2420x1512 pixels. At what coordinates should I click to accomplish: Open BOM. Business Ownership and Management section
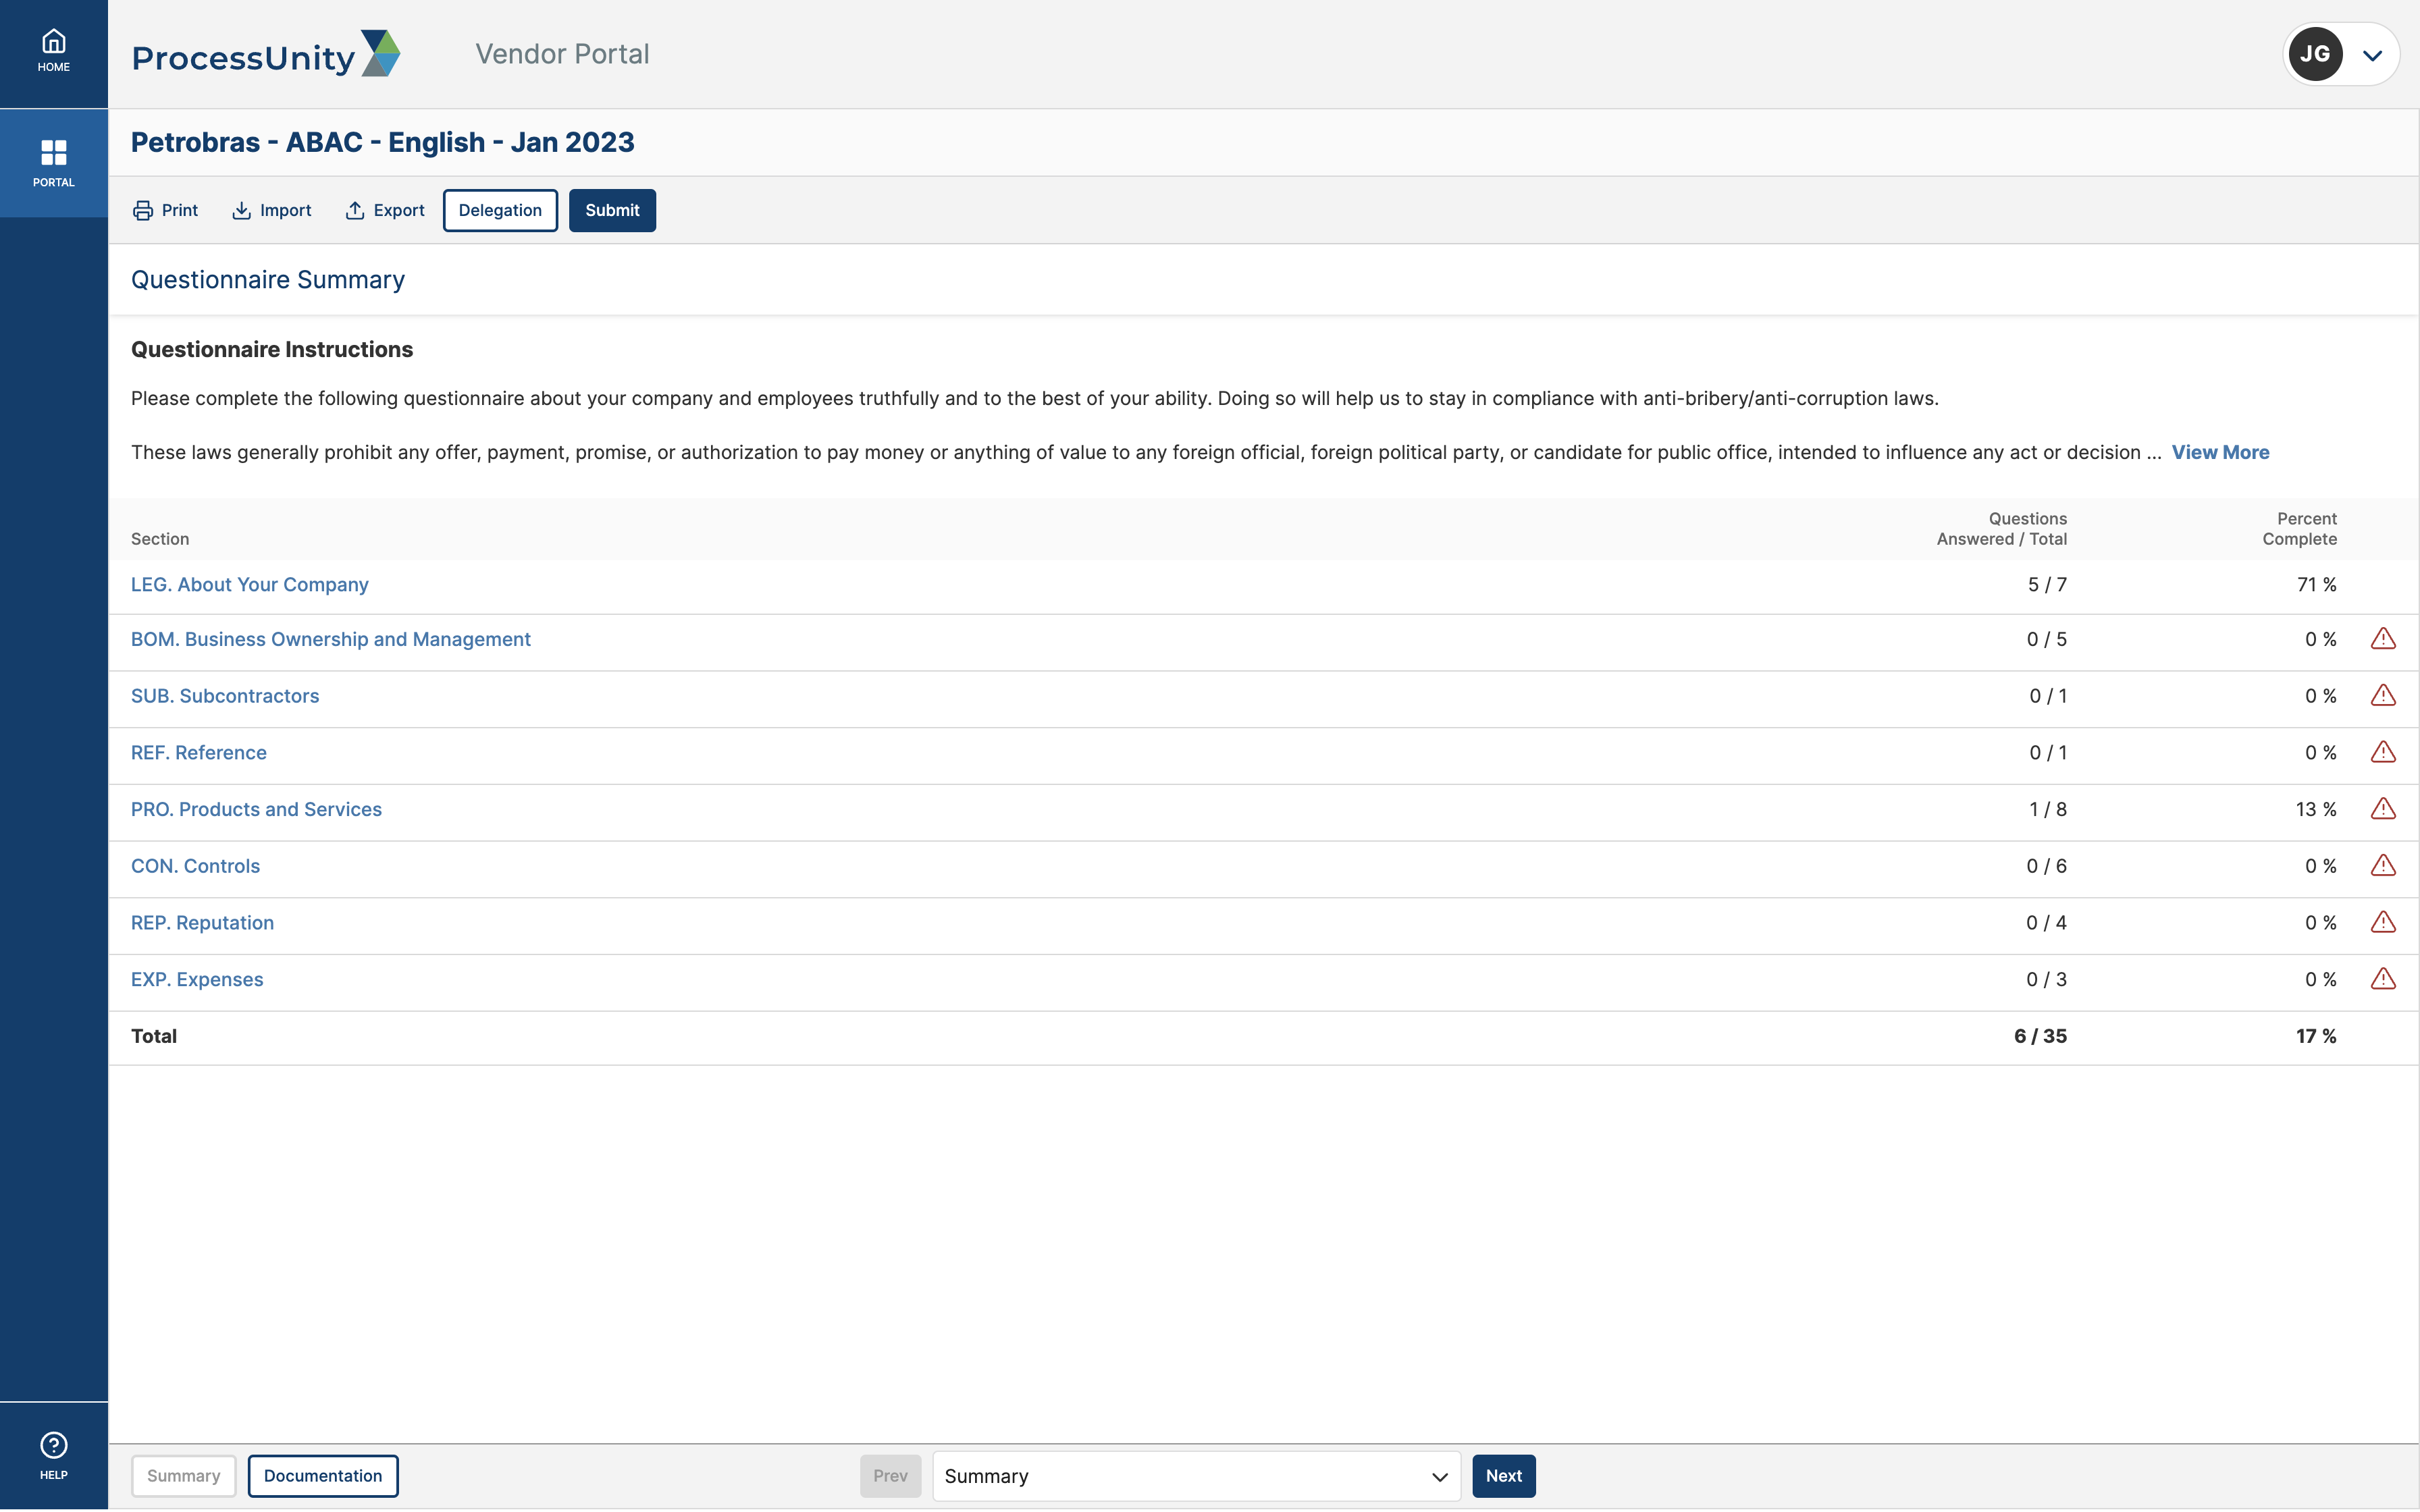[x=331, y=639]
